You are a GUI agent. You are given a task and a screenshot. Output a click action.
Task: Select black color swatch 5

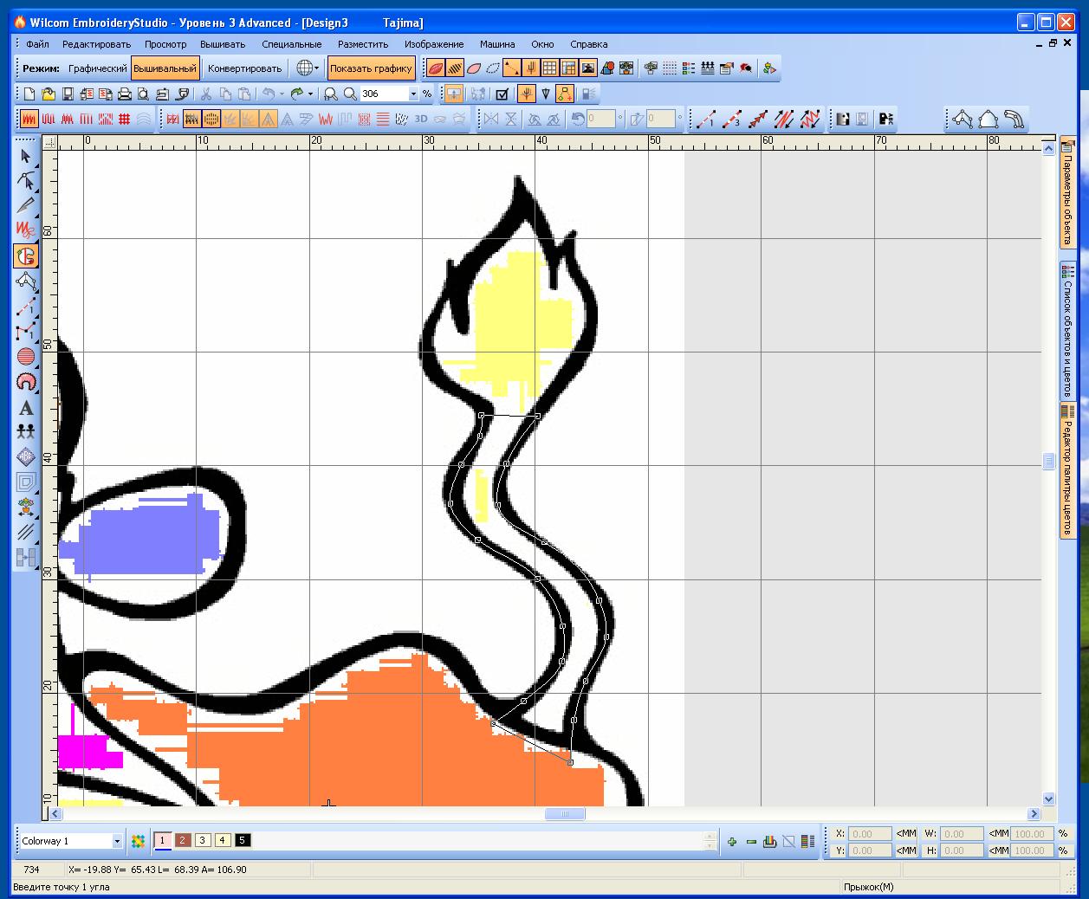(x=243, y=840)
